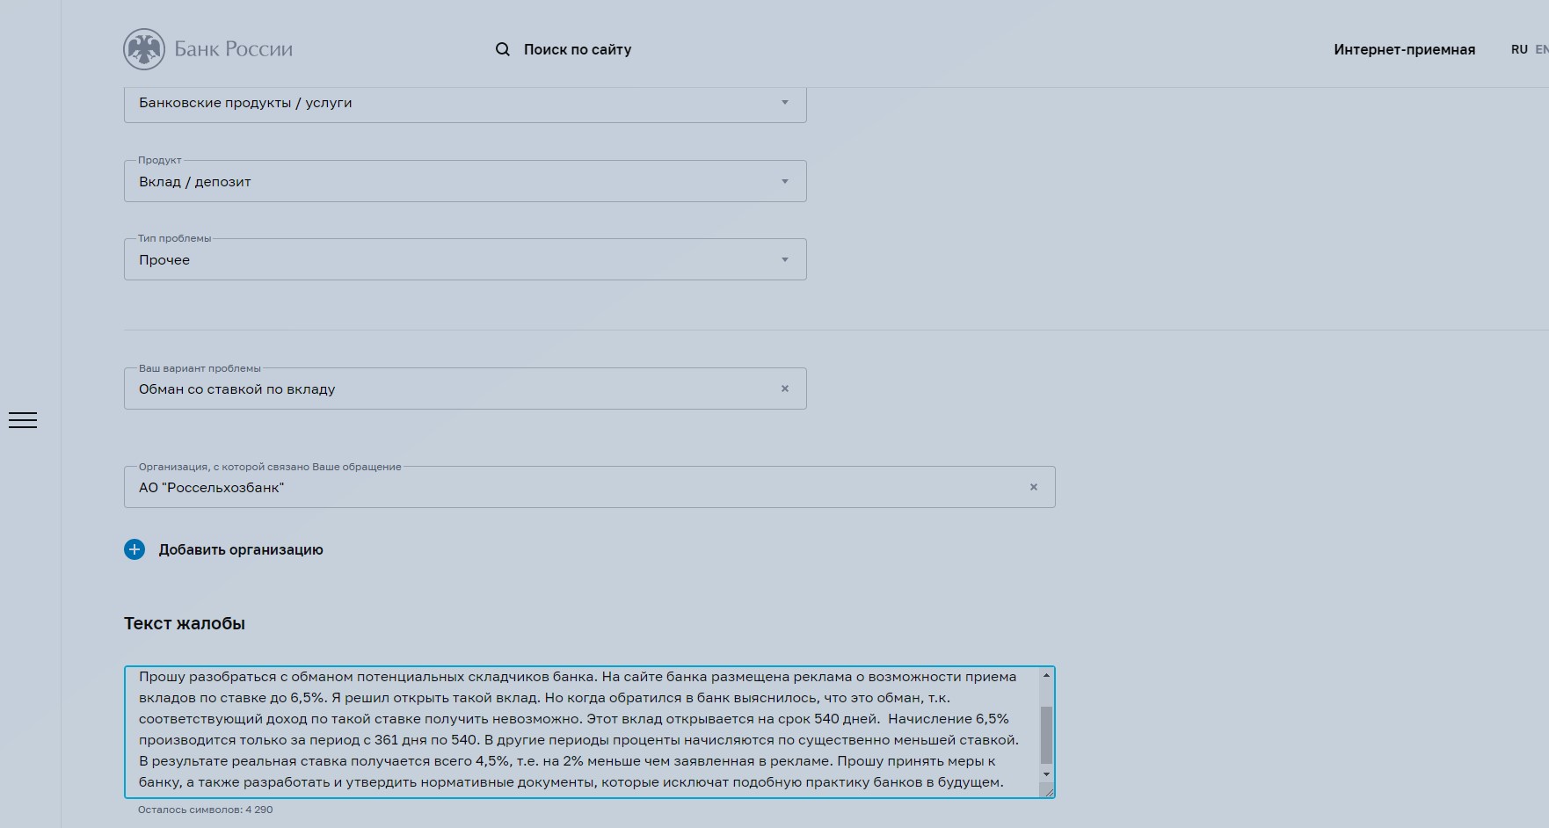Image resolution: width=1549 pixels, height=828 pixels.
Task: Click 'Добавить организацию' link
Action: click(x=241, y=549)
